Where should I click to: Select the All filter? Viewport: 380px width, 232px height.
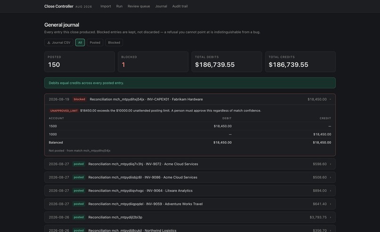click(80, 42)
